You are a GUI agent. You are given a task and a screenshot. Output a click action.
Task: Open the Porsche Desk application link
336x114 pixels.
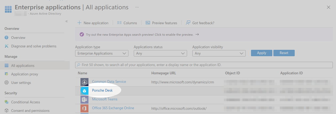[102, 91]
